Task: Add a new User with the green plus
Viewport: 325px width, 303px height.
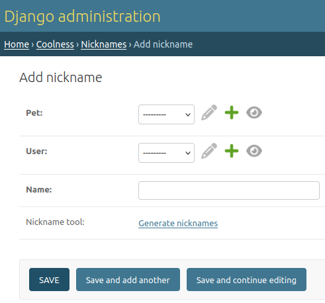Action: coord(232,151)
